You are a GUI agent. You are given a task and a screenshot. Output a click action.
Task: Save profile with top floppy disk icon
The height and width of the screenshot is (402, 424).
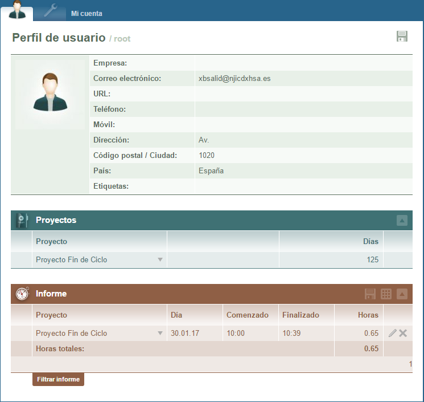click(402, 36)
